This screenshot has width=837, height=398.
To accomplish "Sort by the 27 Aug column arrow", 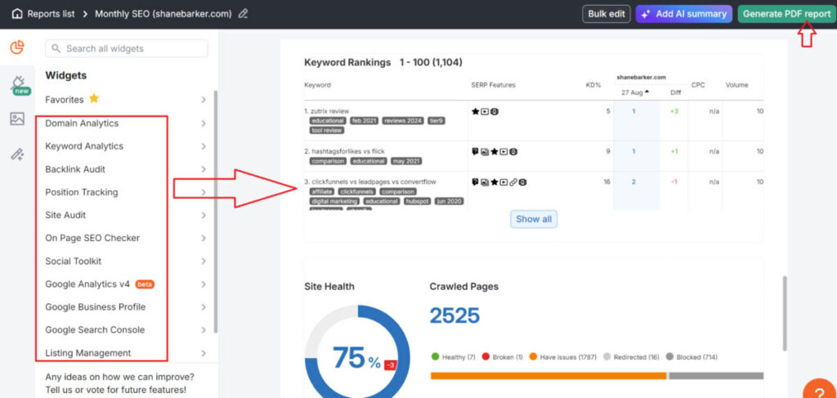I will pos(647,92).
